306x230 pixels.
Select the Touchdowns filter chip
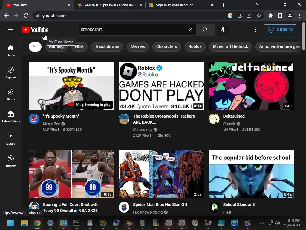(x=107, y=46)
